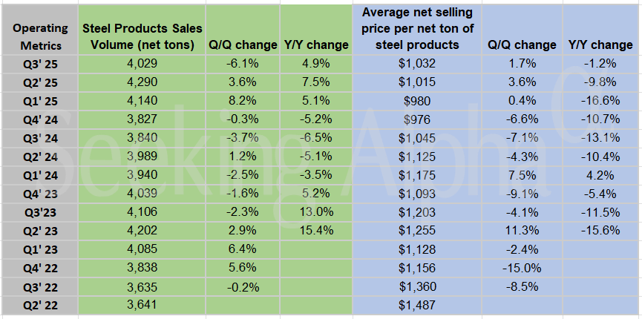
Task: Select the $1,360 price cell
Action: (416, 286)
